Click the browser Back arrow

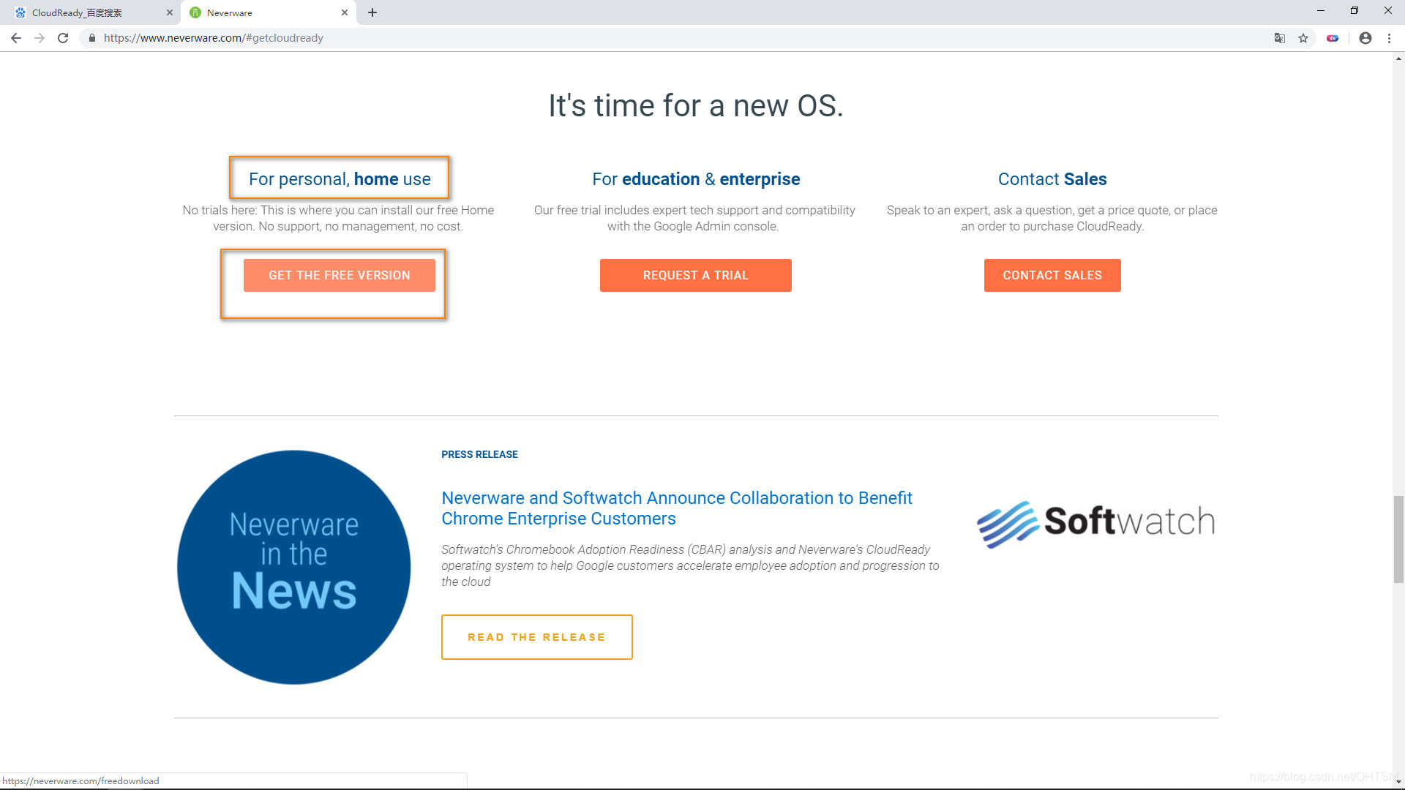click(x=16, y=38)
